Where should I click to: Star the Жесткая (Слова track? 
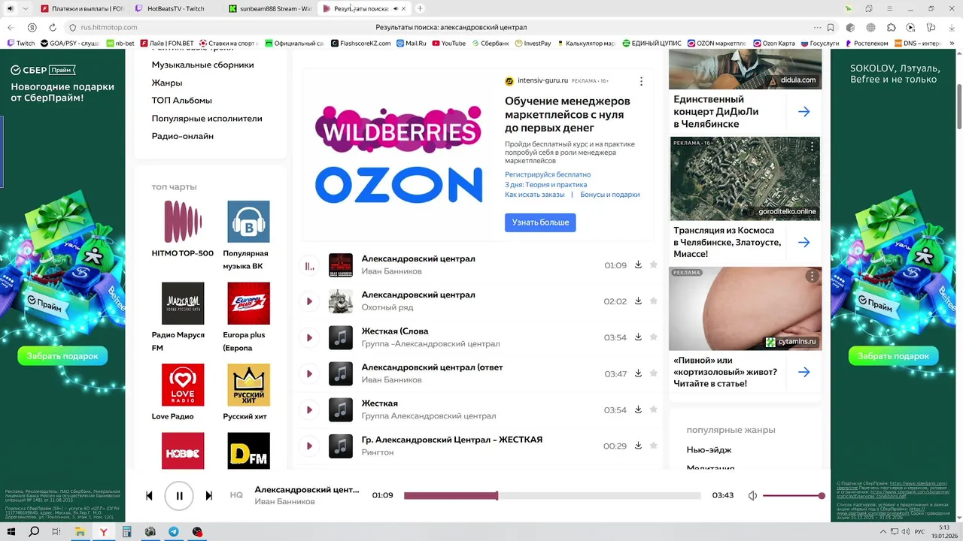tap(654, 337)
